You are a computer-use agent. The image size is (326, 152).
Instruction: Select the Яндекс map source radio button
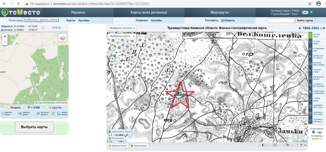point(9,107)
